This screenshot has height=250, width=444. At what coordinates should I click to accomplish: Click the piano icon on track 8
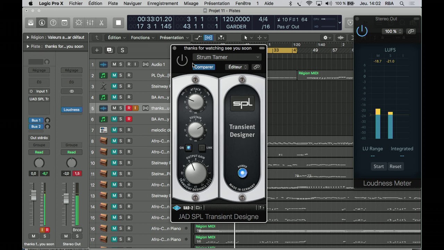click(x=103, y=141)
